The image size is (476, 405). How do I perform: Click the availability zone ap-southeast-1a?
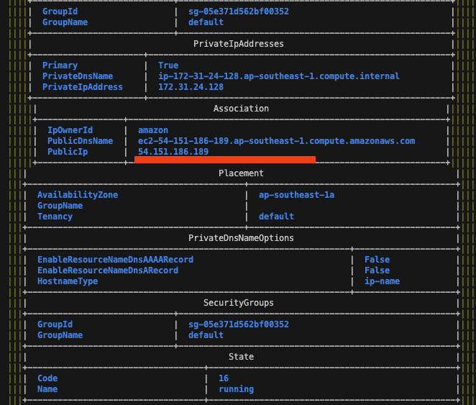point(296,195)
